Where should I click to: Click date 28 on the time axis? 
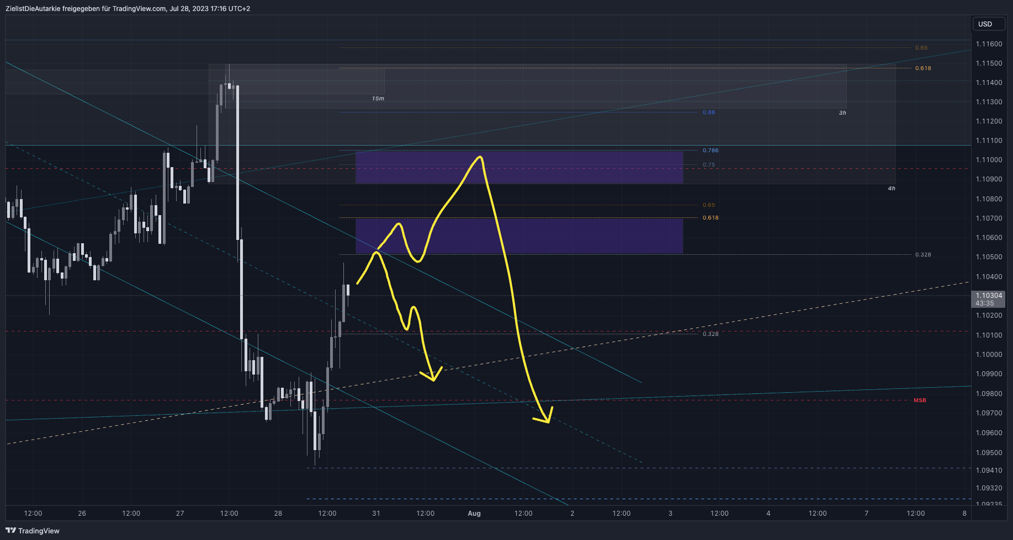coord(278,514)
